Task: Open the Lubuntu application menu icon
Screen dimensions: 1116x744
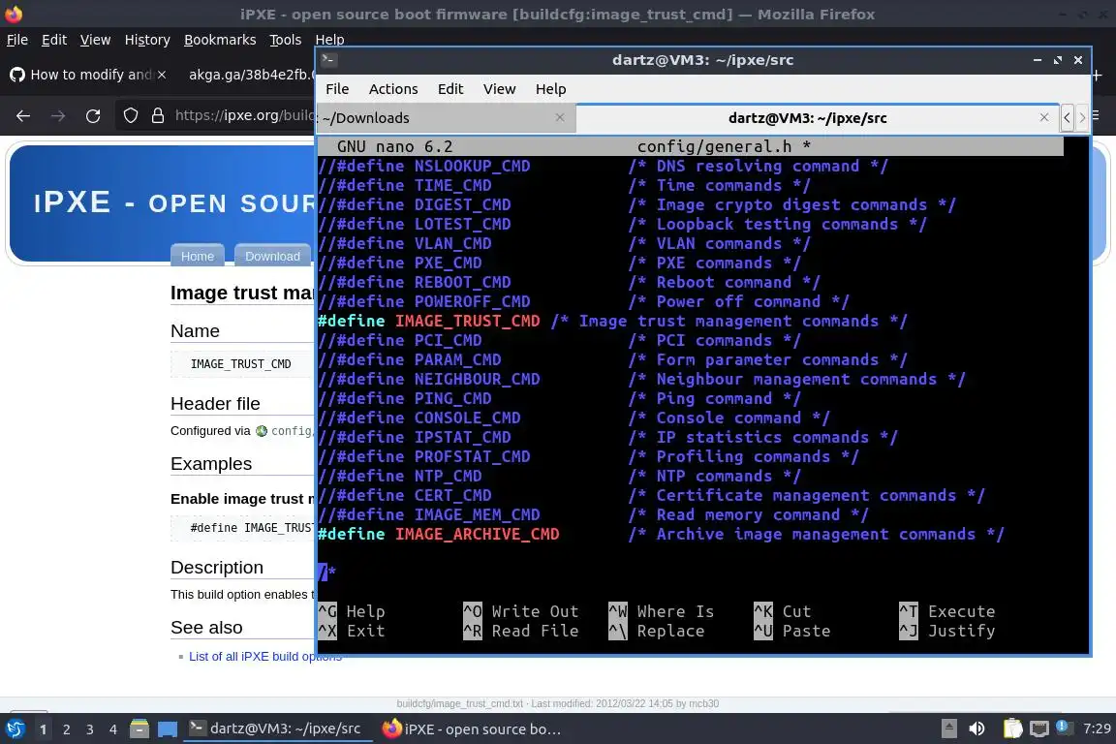Action: coord(15,729)
